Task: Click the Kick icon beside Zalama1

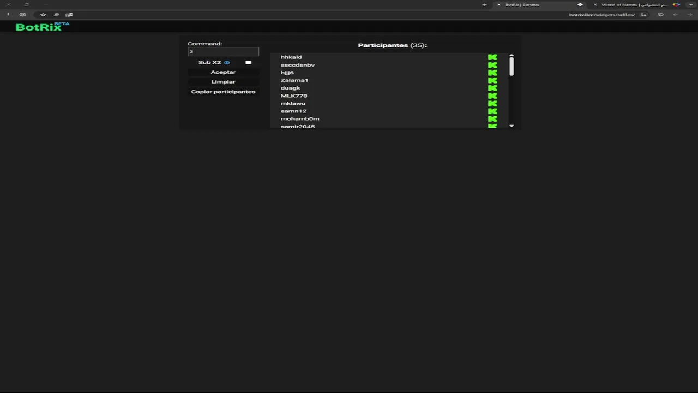Action: pos(492,80)
